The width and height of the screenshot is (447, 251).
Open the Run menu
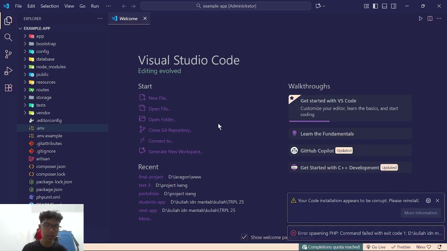click(95, 6)
